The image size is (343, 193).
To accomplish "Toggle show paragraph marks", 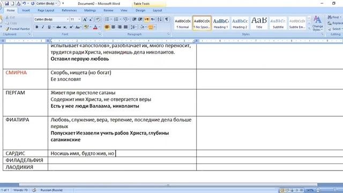I will 167,19.
